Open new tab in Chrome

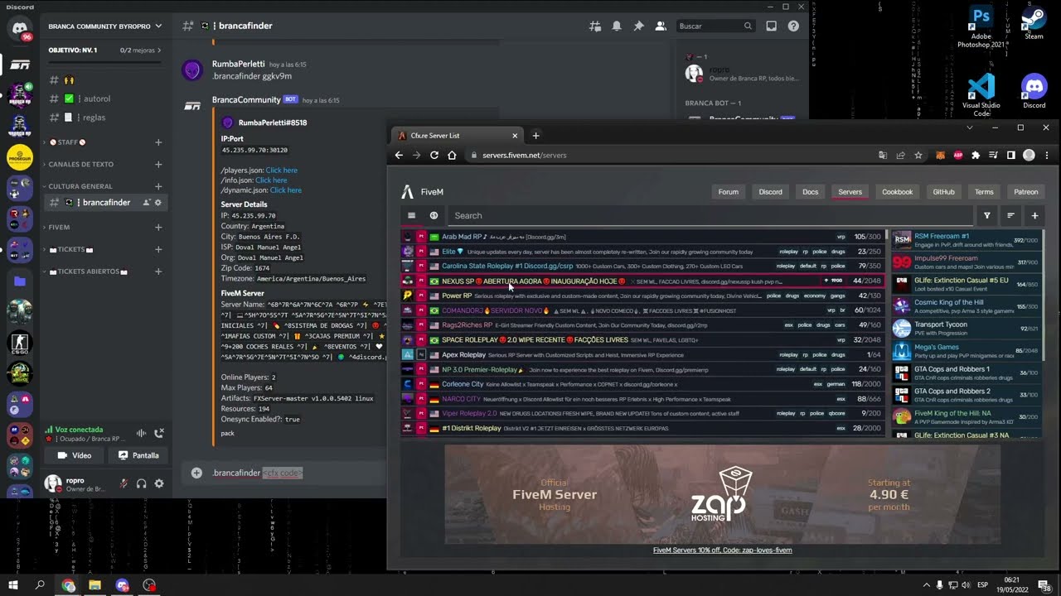click(x=535, y=136)
